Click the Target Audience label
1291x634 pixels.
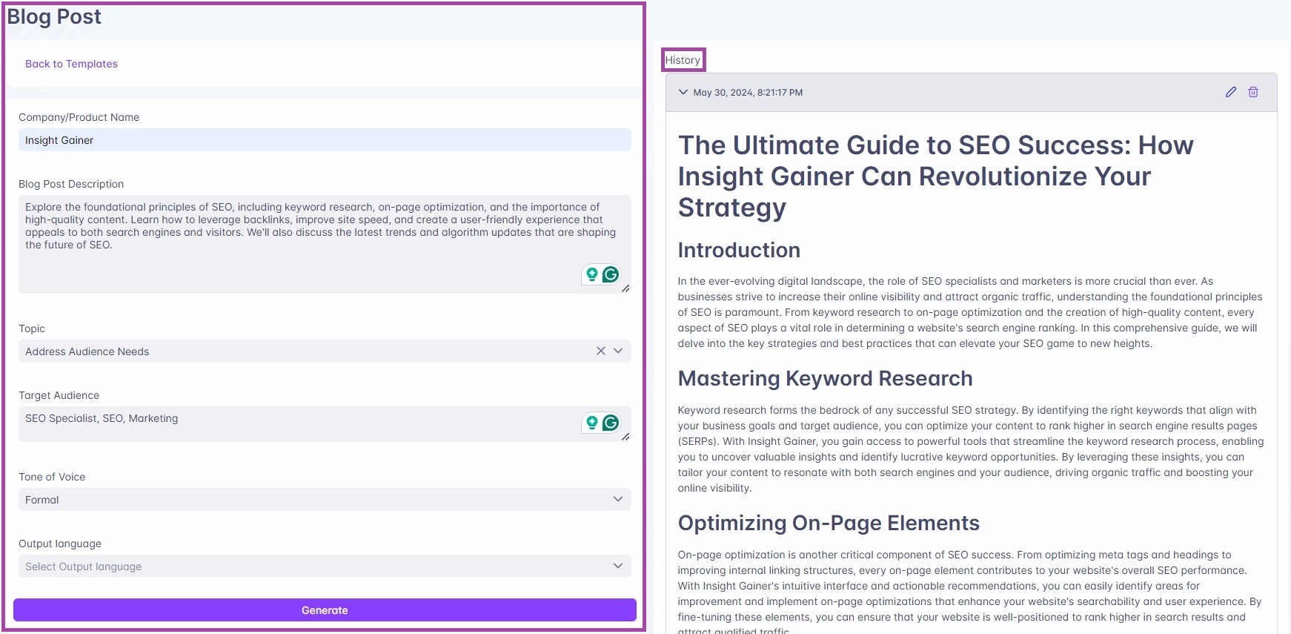[x=59, y=395]
